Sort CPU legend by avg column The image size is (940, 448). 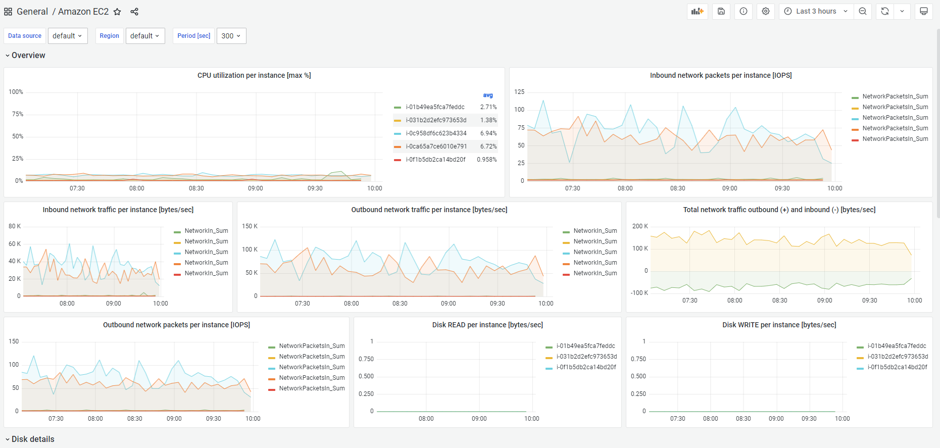coord(488,95)
